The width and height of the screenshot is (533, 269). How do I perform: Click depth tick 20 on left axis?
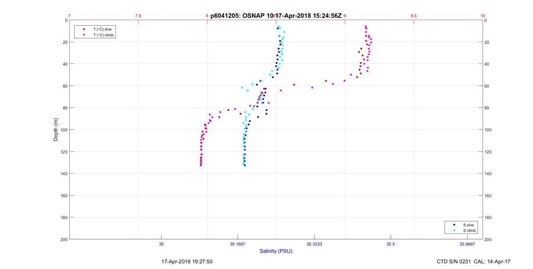click(x=65, y=42)
